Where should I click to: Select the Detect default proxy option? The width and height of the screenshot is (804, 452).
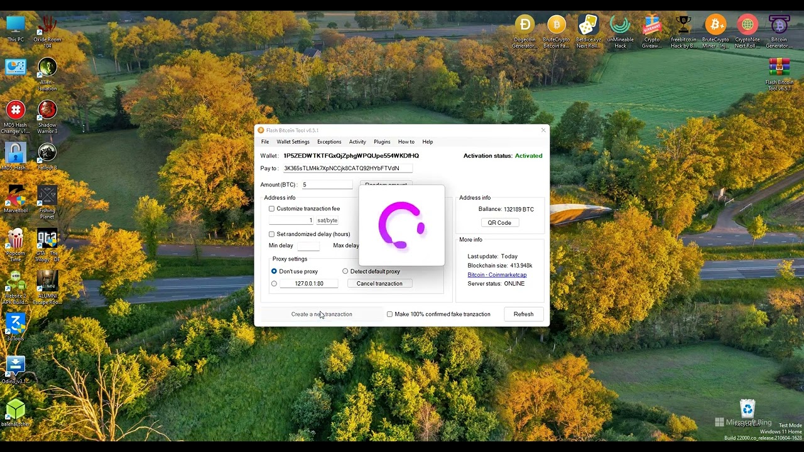point(345,271)
